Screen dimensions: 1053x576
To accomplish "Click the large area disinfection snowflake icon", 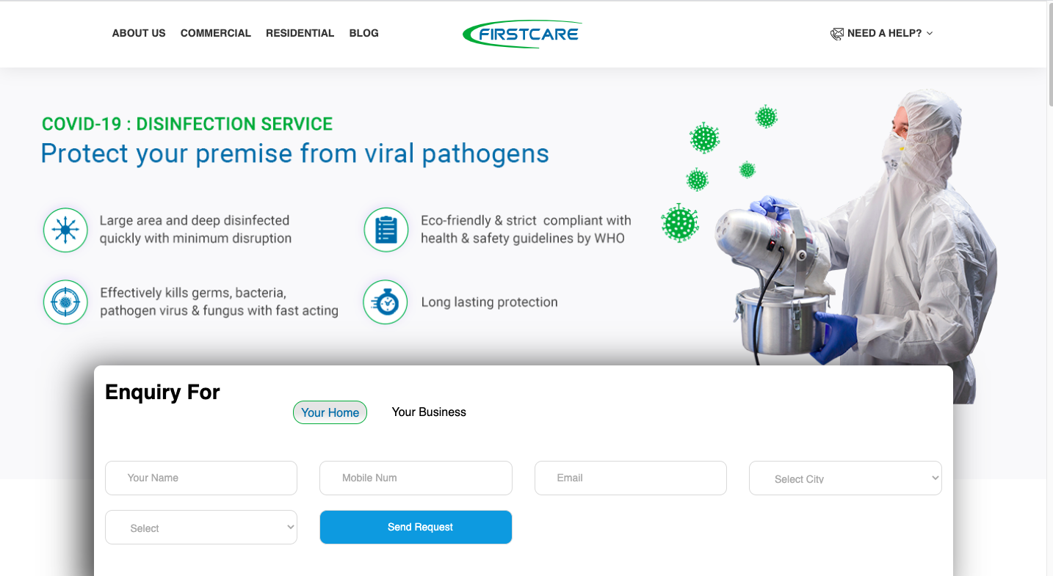I will tap(65, 230).
